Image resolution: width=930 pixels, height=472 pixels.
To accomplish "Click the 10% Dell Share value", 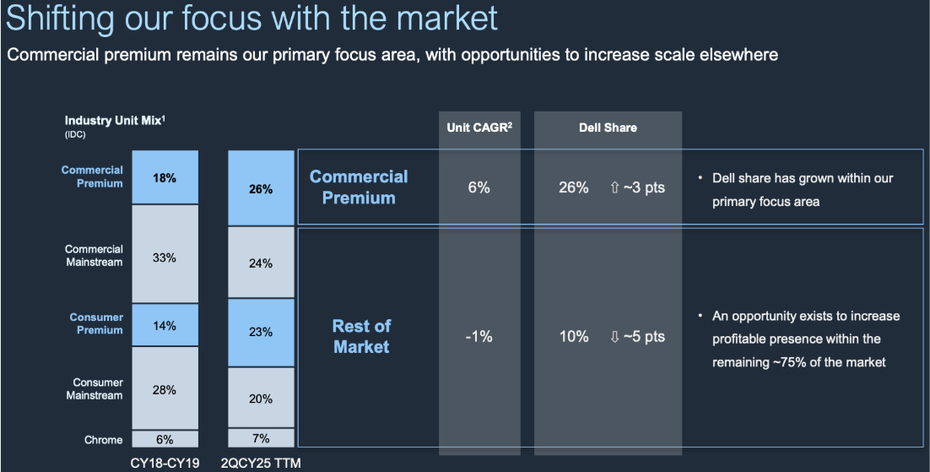I will (573, 336).
